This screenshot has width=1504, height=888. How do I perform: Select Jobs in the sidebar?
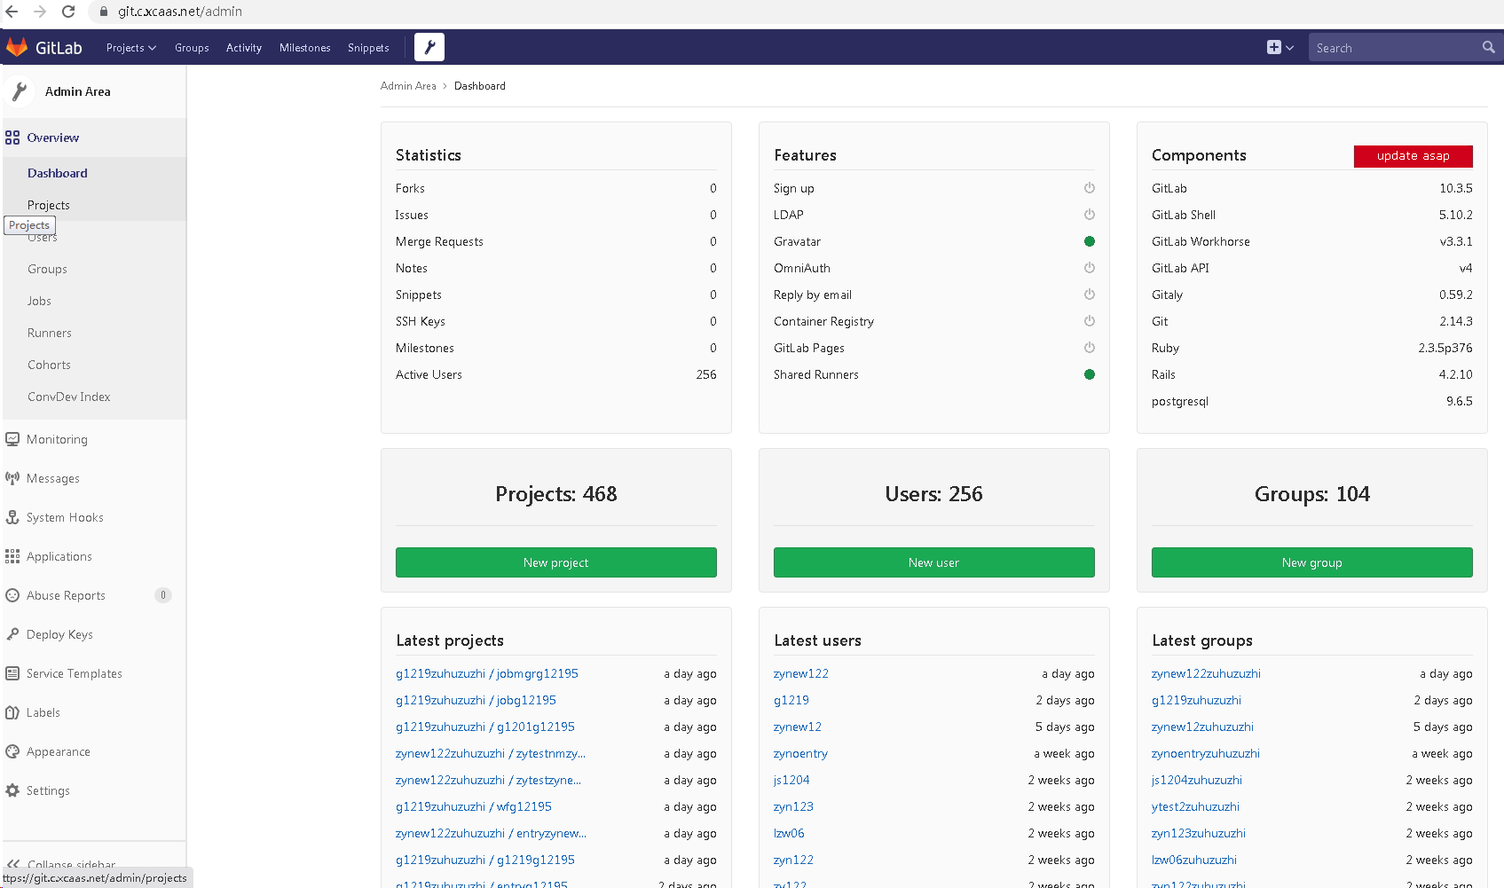pyautogui.click(x=40, y=301)
